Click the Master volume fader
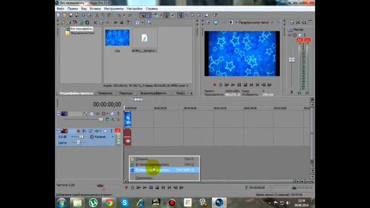The height and width of the screenshot is (208, 370). [x=292, y=60]
